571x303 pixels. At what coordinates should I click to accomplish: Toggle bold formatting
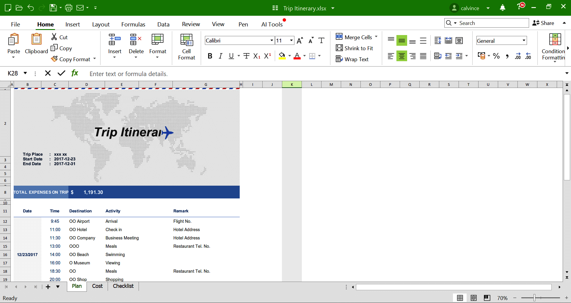pos(210,56)
